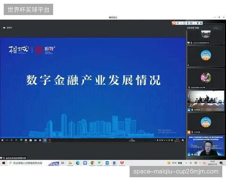The image size is (226, 181).
Task: Expand hidden system tray icons
Action: click(x=186, y=163)
